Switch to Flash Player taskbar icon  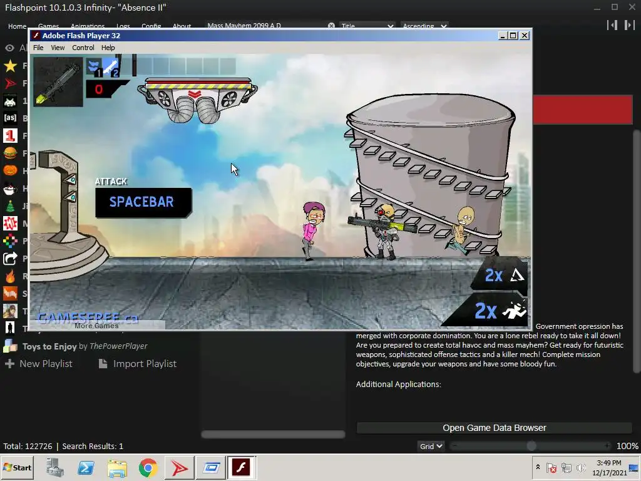(x=241, y=467)
